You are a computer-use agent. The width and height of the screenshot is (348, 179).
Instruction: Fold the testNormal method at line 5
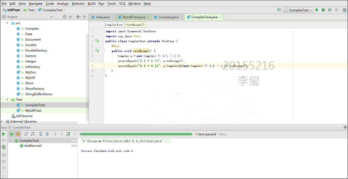[104, 51]
